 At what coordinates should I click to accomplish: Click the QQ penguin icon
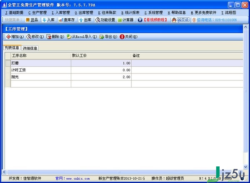click(174, 20)
